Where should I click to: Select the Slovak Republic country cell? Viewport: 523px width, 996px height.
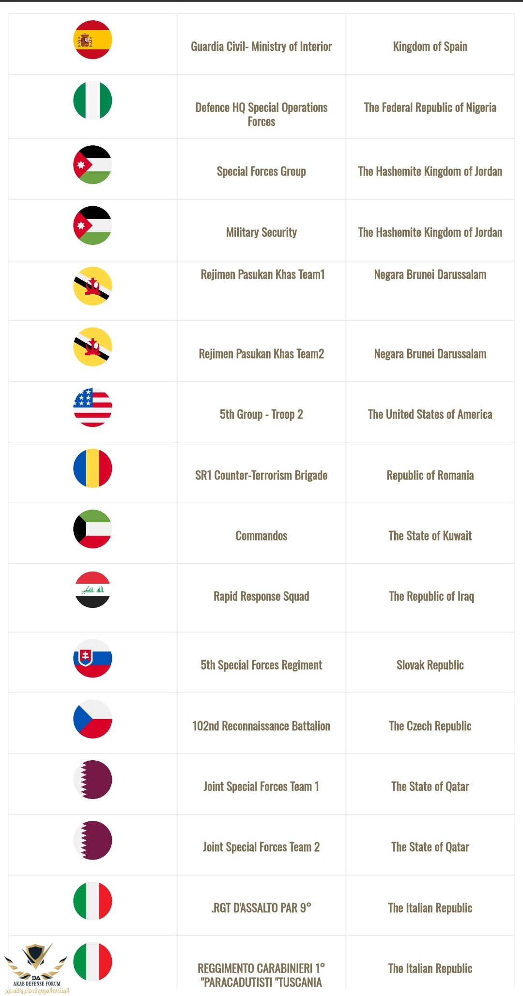point(430,665)
